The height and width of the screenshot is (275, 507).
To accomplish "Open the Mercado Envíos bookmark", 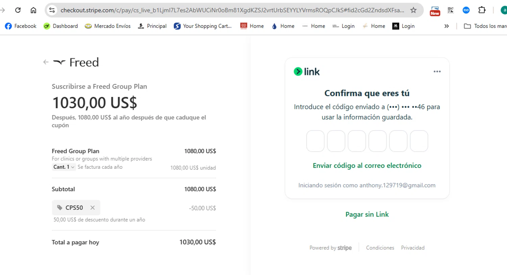I will (x=107, y=26).
